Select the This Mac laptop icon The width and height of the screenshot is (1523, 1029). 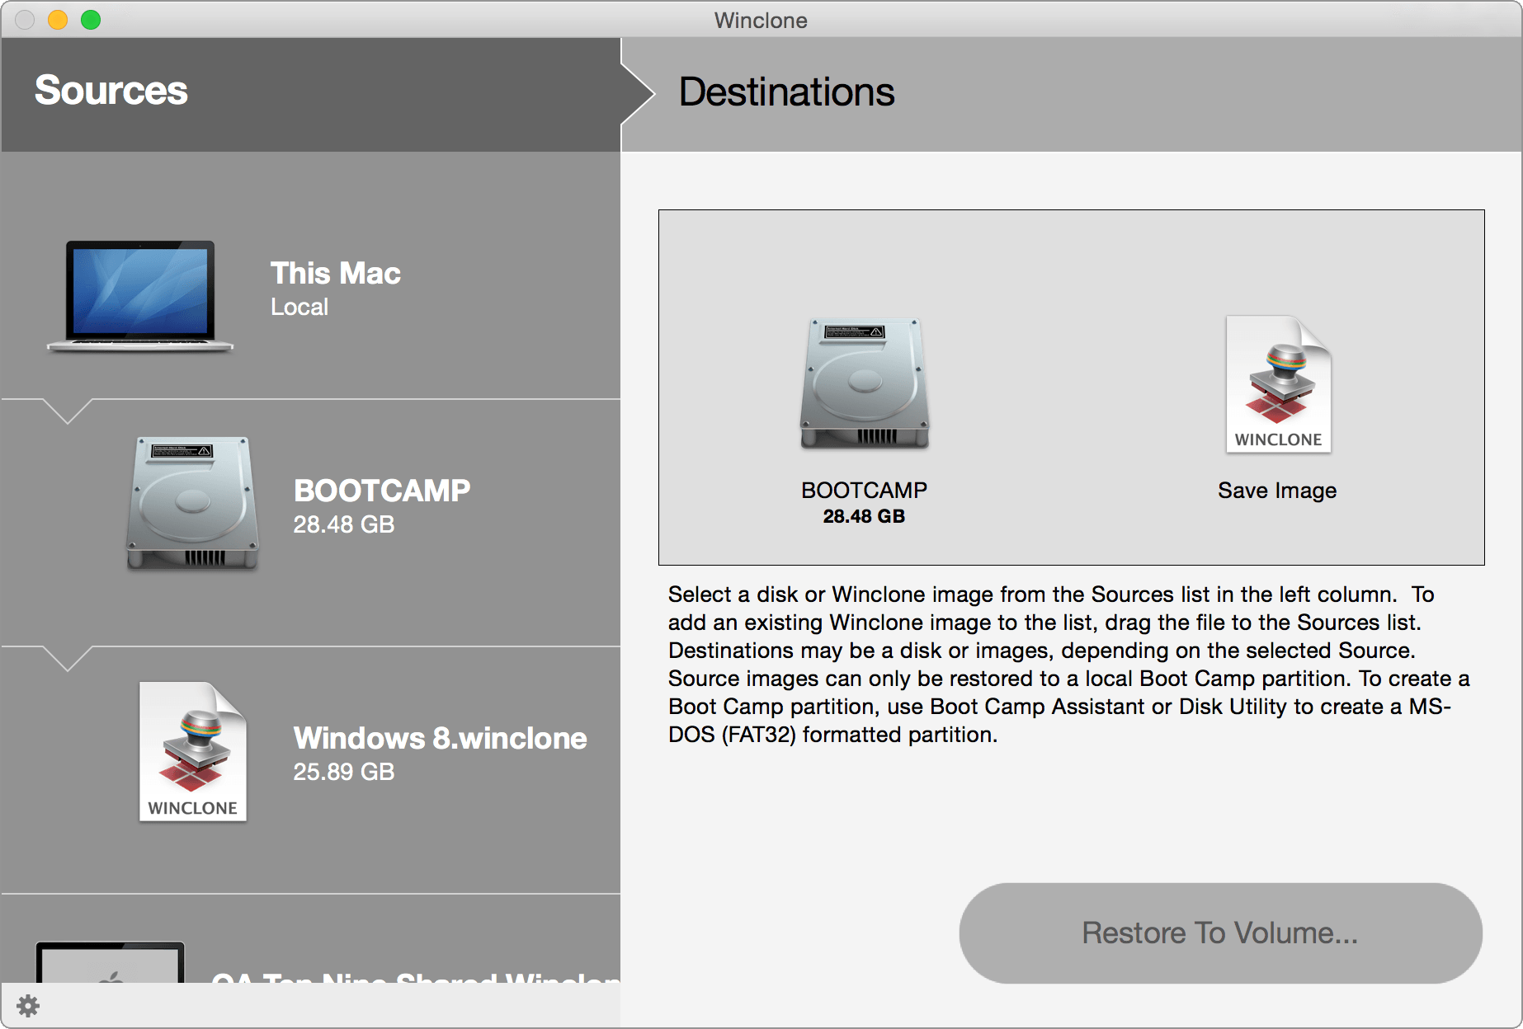pos(140,295)
